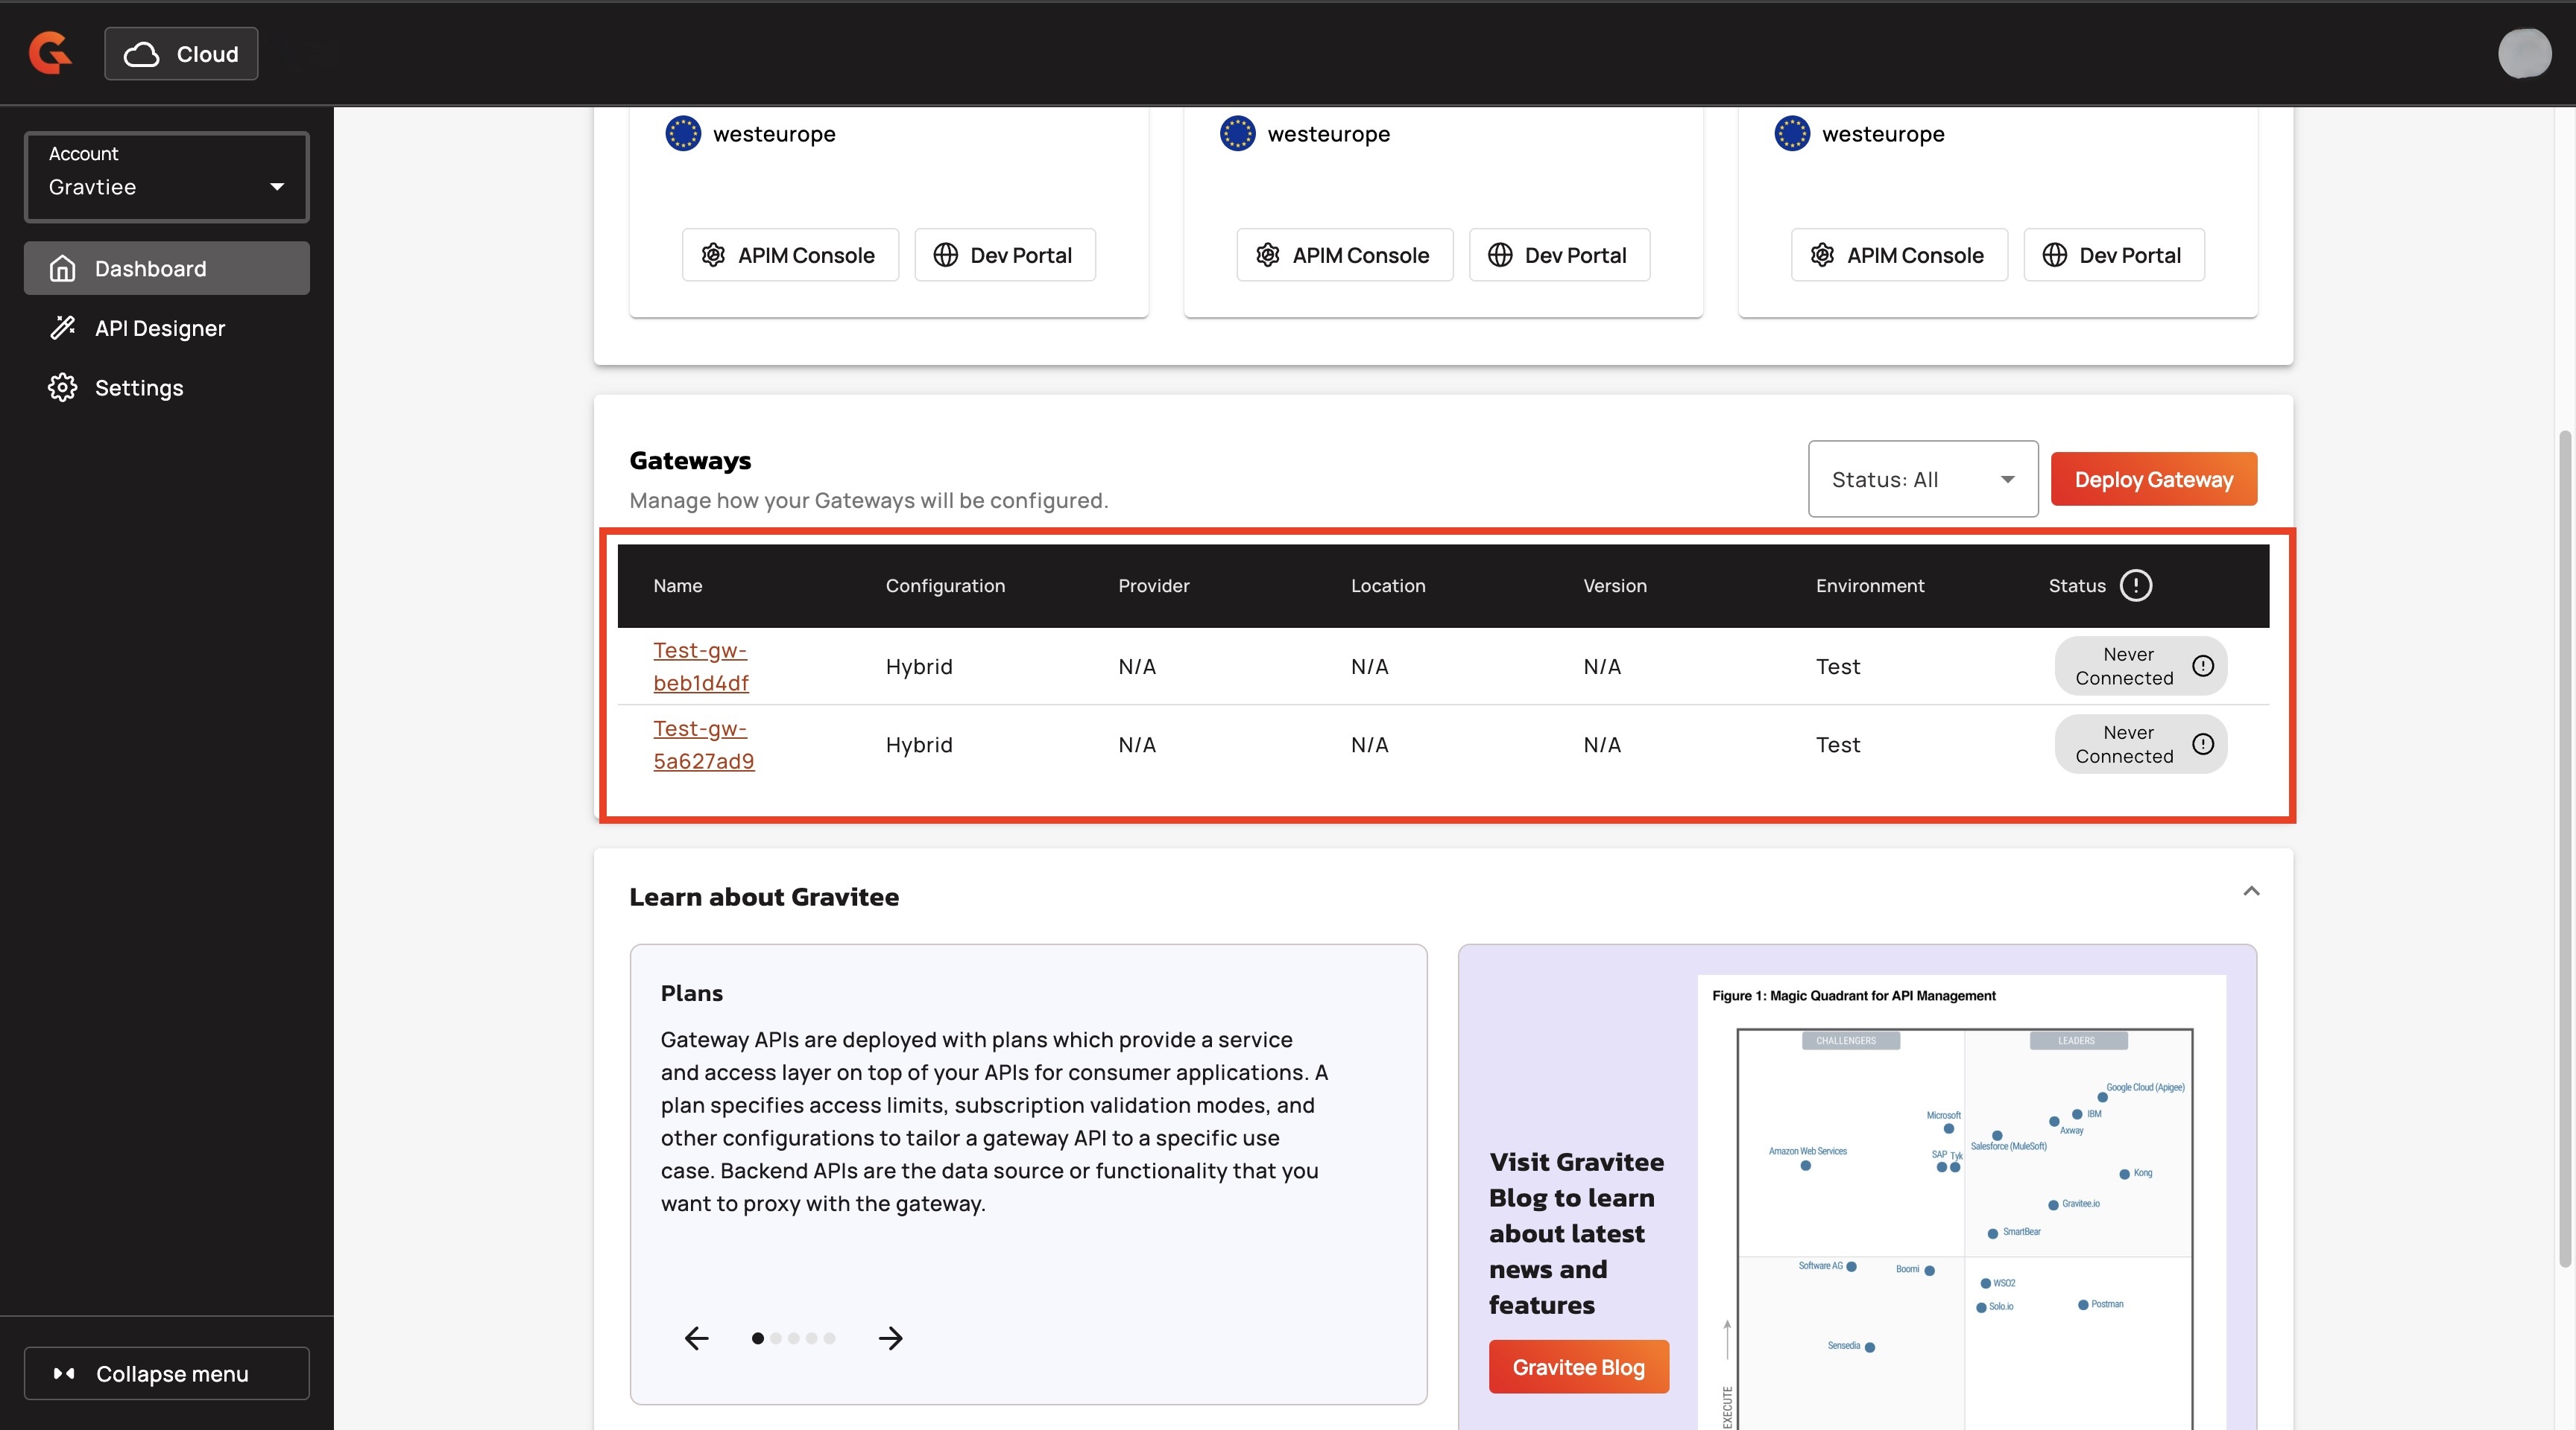2576x1430 pixels.
Task: Open Settings in sidebar
Action: point(139,388)
